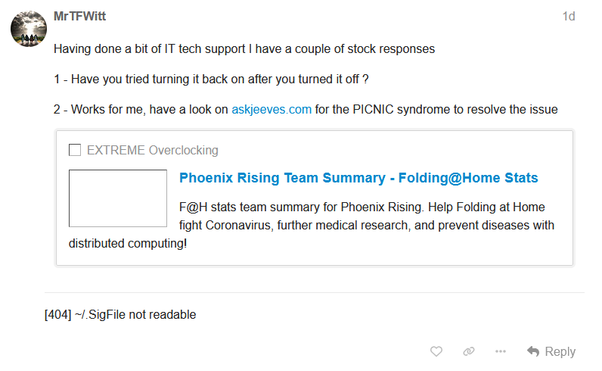602x371 pixels.
Task: Click the 1d post timestamp
Action: pyautogui.click(x=568, y=17)
